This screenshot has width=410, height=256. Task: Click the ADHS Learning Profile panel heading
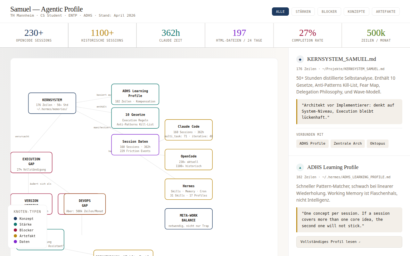(333, 167)
